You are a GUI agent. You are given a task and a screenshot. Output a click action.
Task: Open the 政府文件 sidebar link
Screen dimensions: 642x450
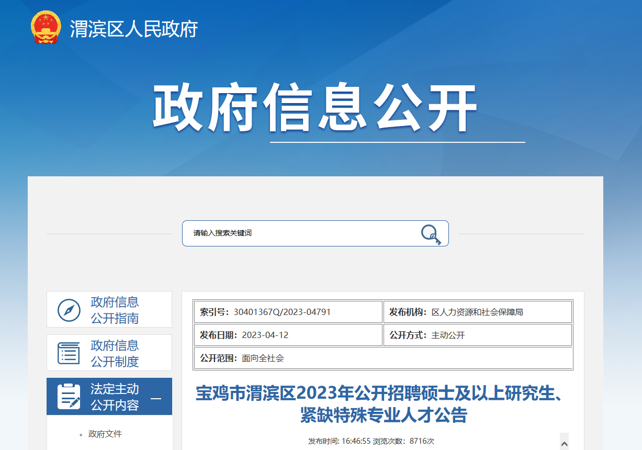(x=105, y=434)
